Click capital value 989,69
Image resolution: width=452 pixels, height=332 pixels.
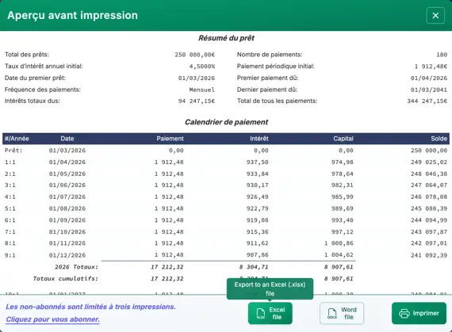(x=342, y=208)
